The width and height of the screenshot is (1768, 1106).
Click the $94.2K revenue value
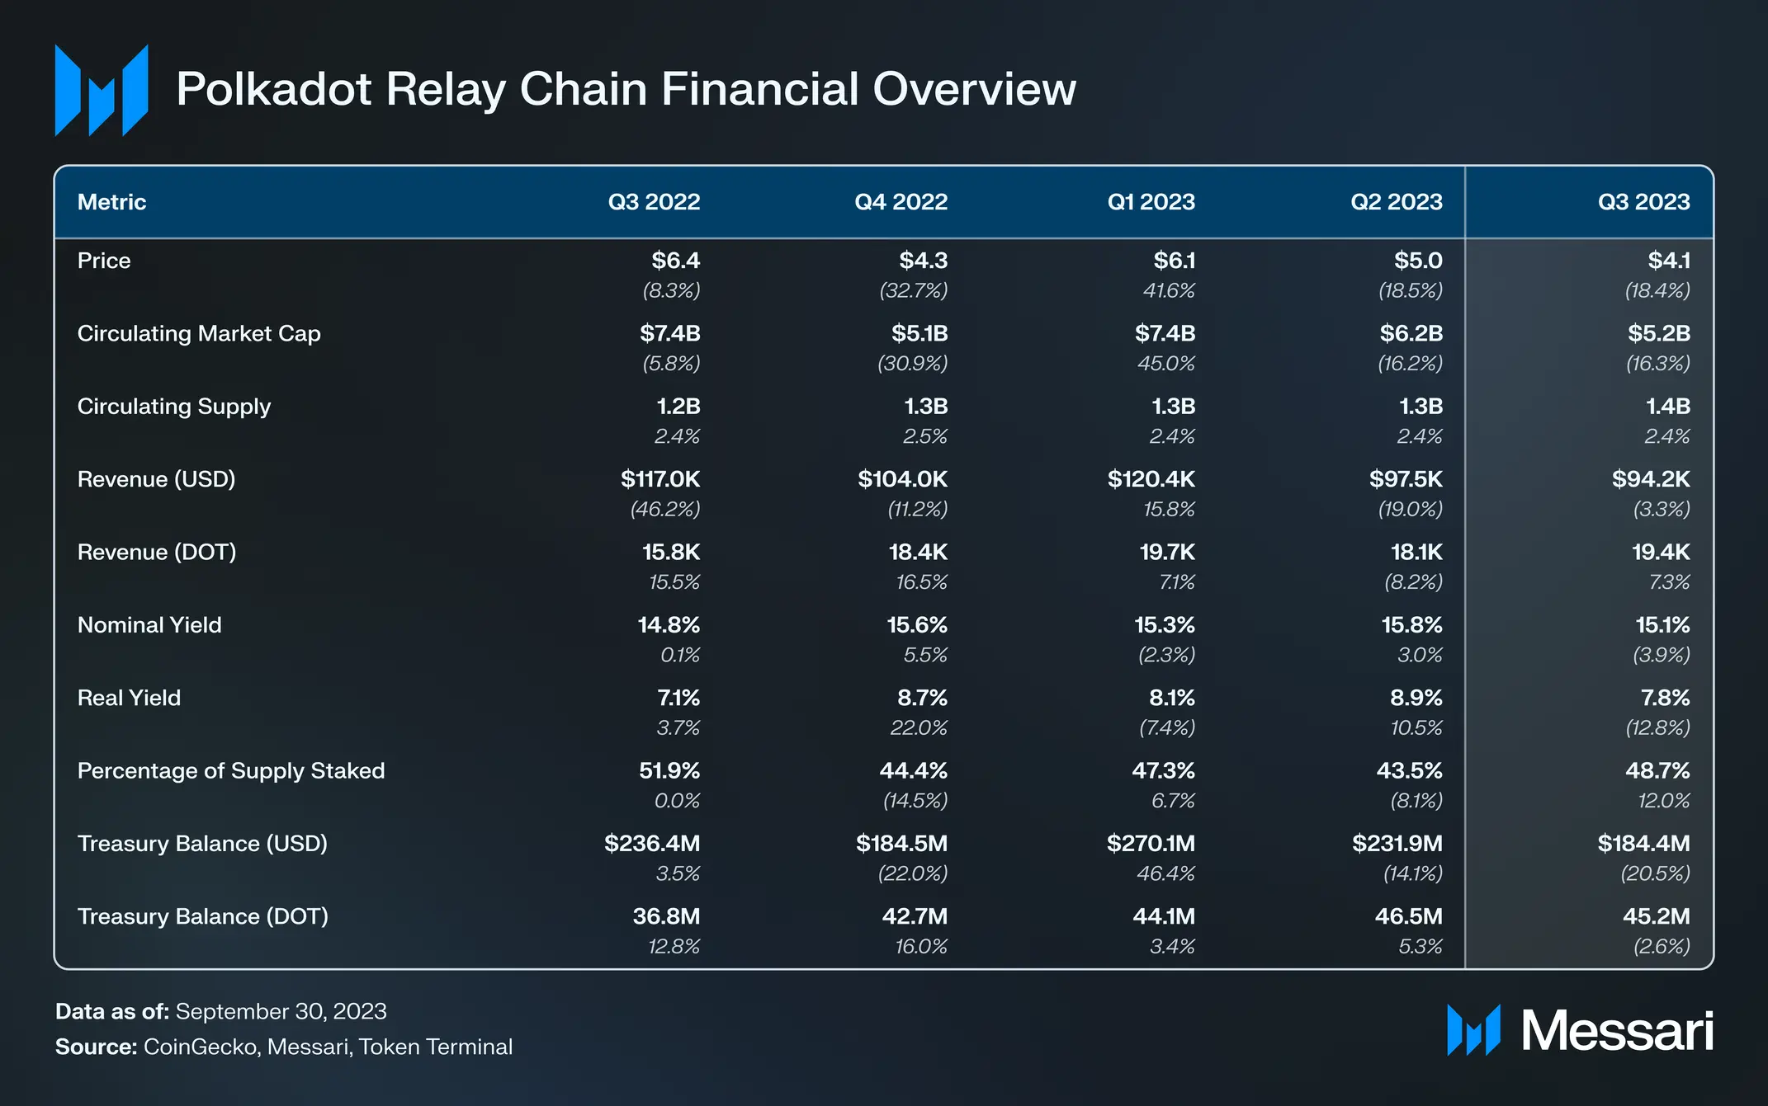point(1651,479)
